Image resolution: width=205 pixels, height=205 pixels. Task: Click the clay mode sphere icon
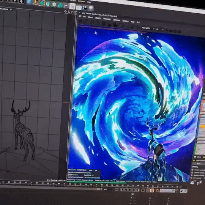(x=115, y=25)
